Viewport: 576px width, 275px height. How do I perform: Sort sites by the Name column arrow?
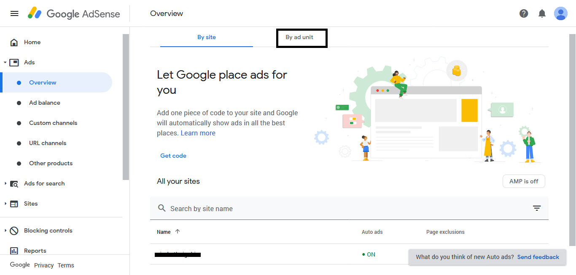pos(178,232)
